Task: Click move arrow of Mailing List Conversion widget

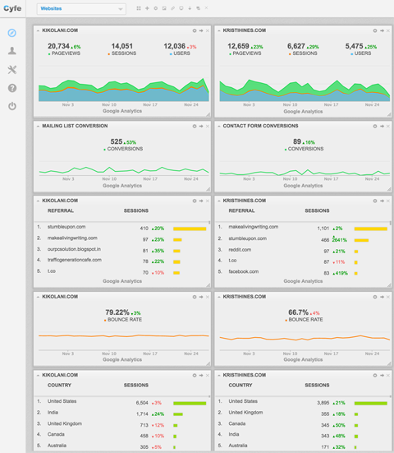Action: point(201,127)
